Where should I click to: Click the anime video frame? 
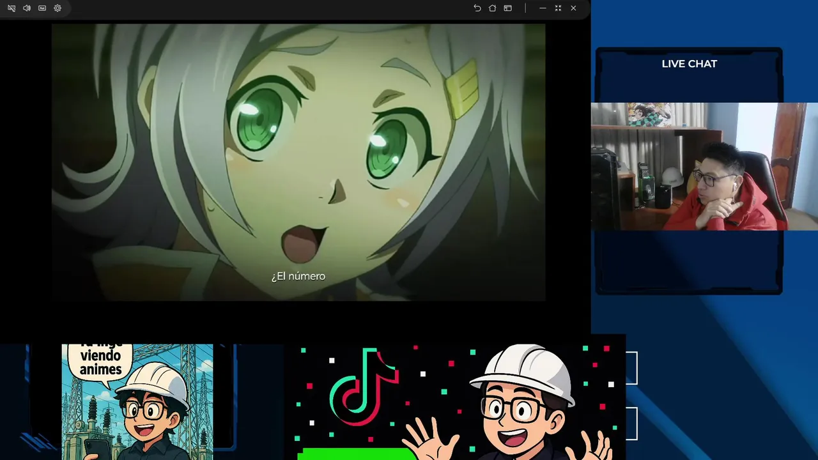298,162
